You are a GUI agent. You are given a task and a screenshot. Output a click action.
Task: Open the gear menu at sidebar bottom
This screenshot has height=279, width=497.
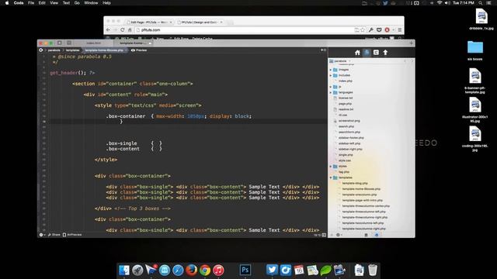coord(339,235)
